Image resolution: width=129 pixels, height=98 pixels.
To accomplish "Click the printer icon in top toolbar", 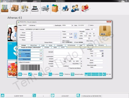I will tap(65, 8).
